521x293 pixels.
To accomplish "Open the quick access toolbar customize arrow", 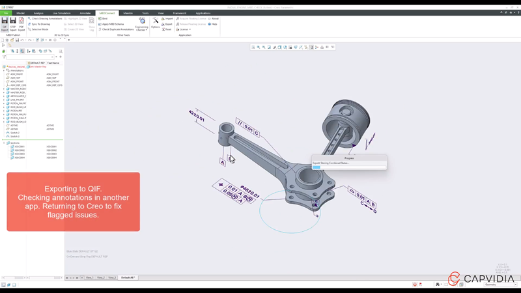I will click(69, 40).
